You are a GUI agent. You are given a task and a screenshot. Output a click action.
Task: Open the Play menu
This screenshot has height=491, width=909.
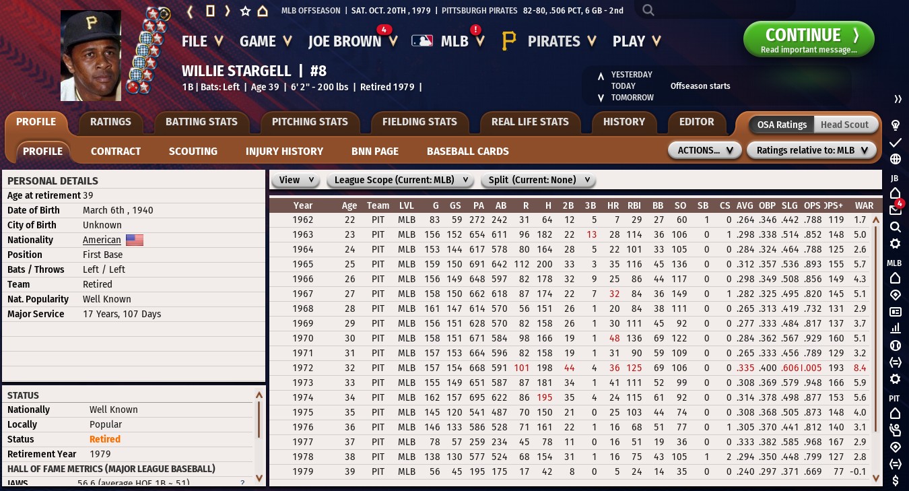[636, 41]
